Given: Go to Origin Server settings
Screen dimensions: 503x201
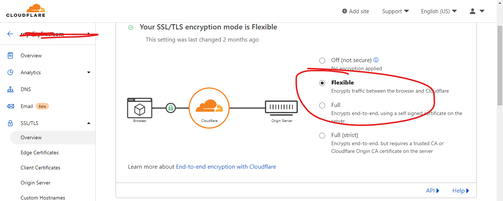Looking at the screenshot, I should (x=36, y=183).
